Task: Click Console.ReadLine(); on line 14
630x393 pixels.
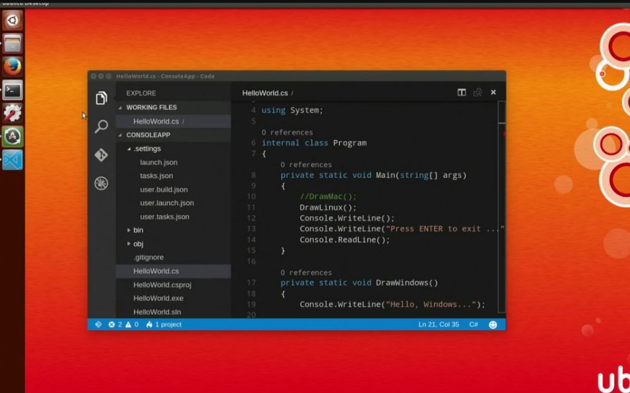Action: (x=345, y=240)
